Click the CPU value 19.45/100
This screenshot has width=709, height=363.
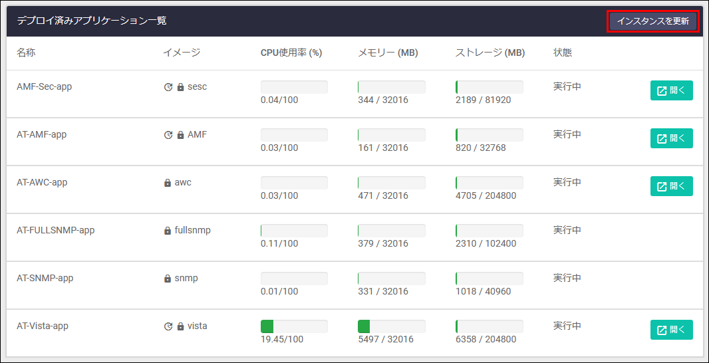pos(282,340)
